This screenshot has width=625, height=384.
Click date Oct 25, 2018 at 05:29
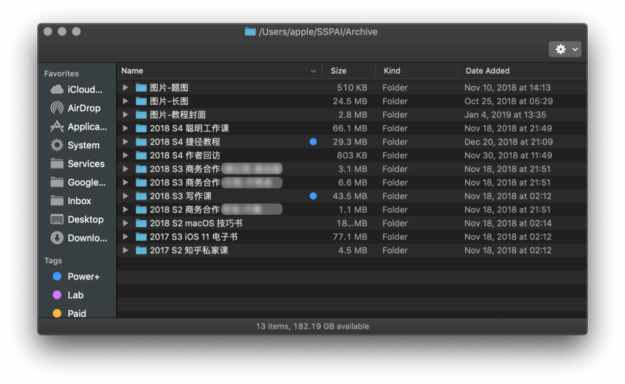pyautogui.click(x=508, y=101)
